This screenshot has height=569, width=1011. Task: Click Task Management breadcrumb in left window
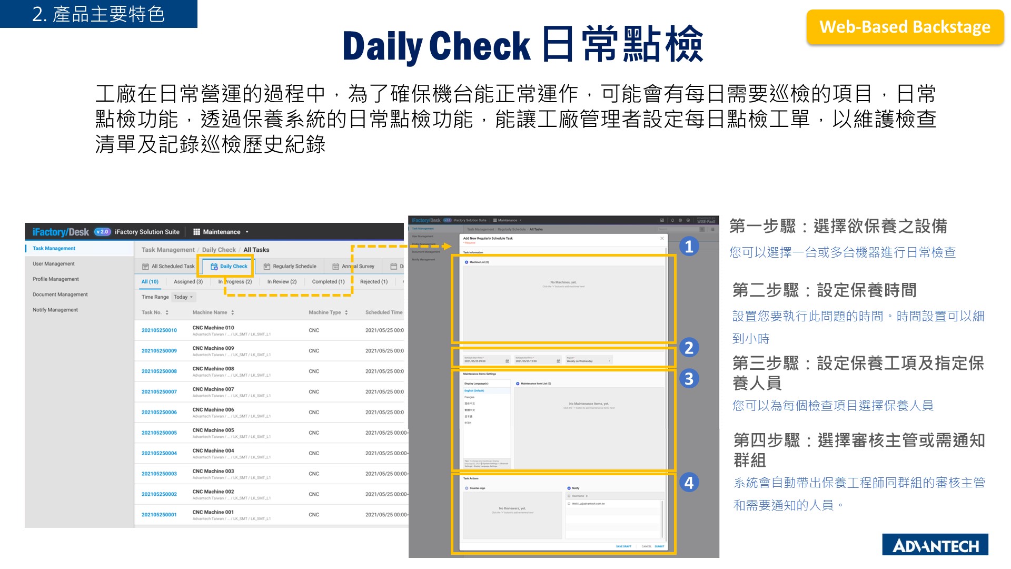coord(168,250)
